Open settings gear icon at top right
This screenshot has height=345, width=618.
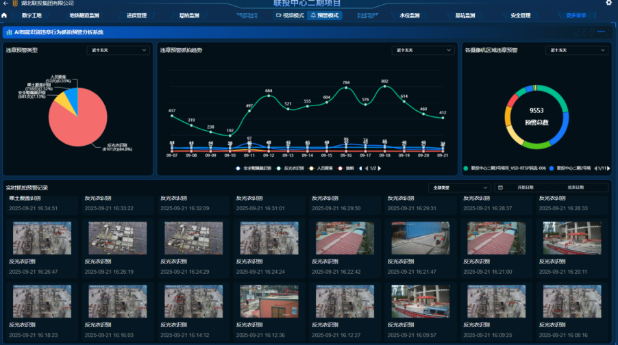tap(609, 3)
